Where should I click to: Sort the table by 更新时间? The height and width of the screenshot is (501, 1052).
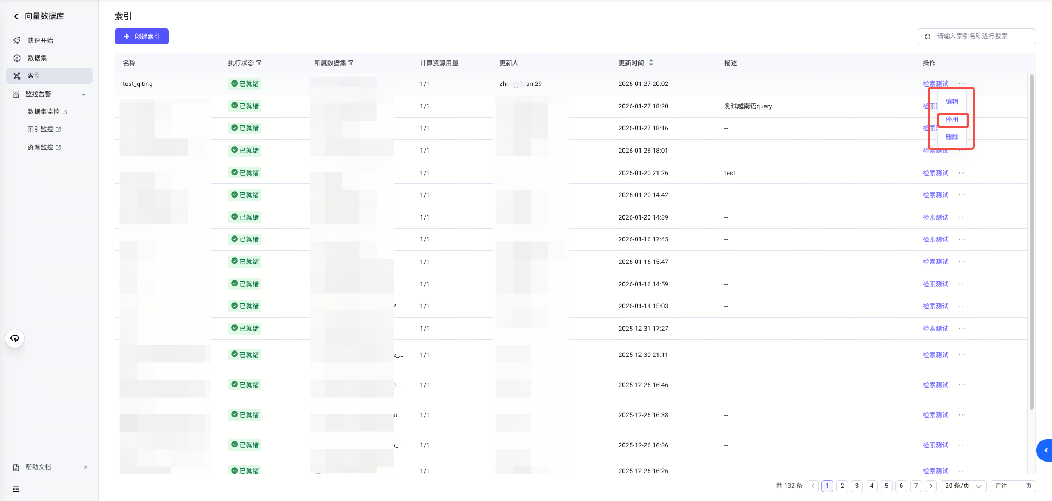pyautogui.click(x=651, y=63)
